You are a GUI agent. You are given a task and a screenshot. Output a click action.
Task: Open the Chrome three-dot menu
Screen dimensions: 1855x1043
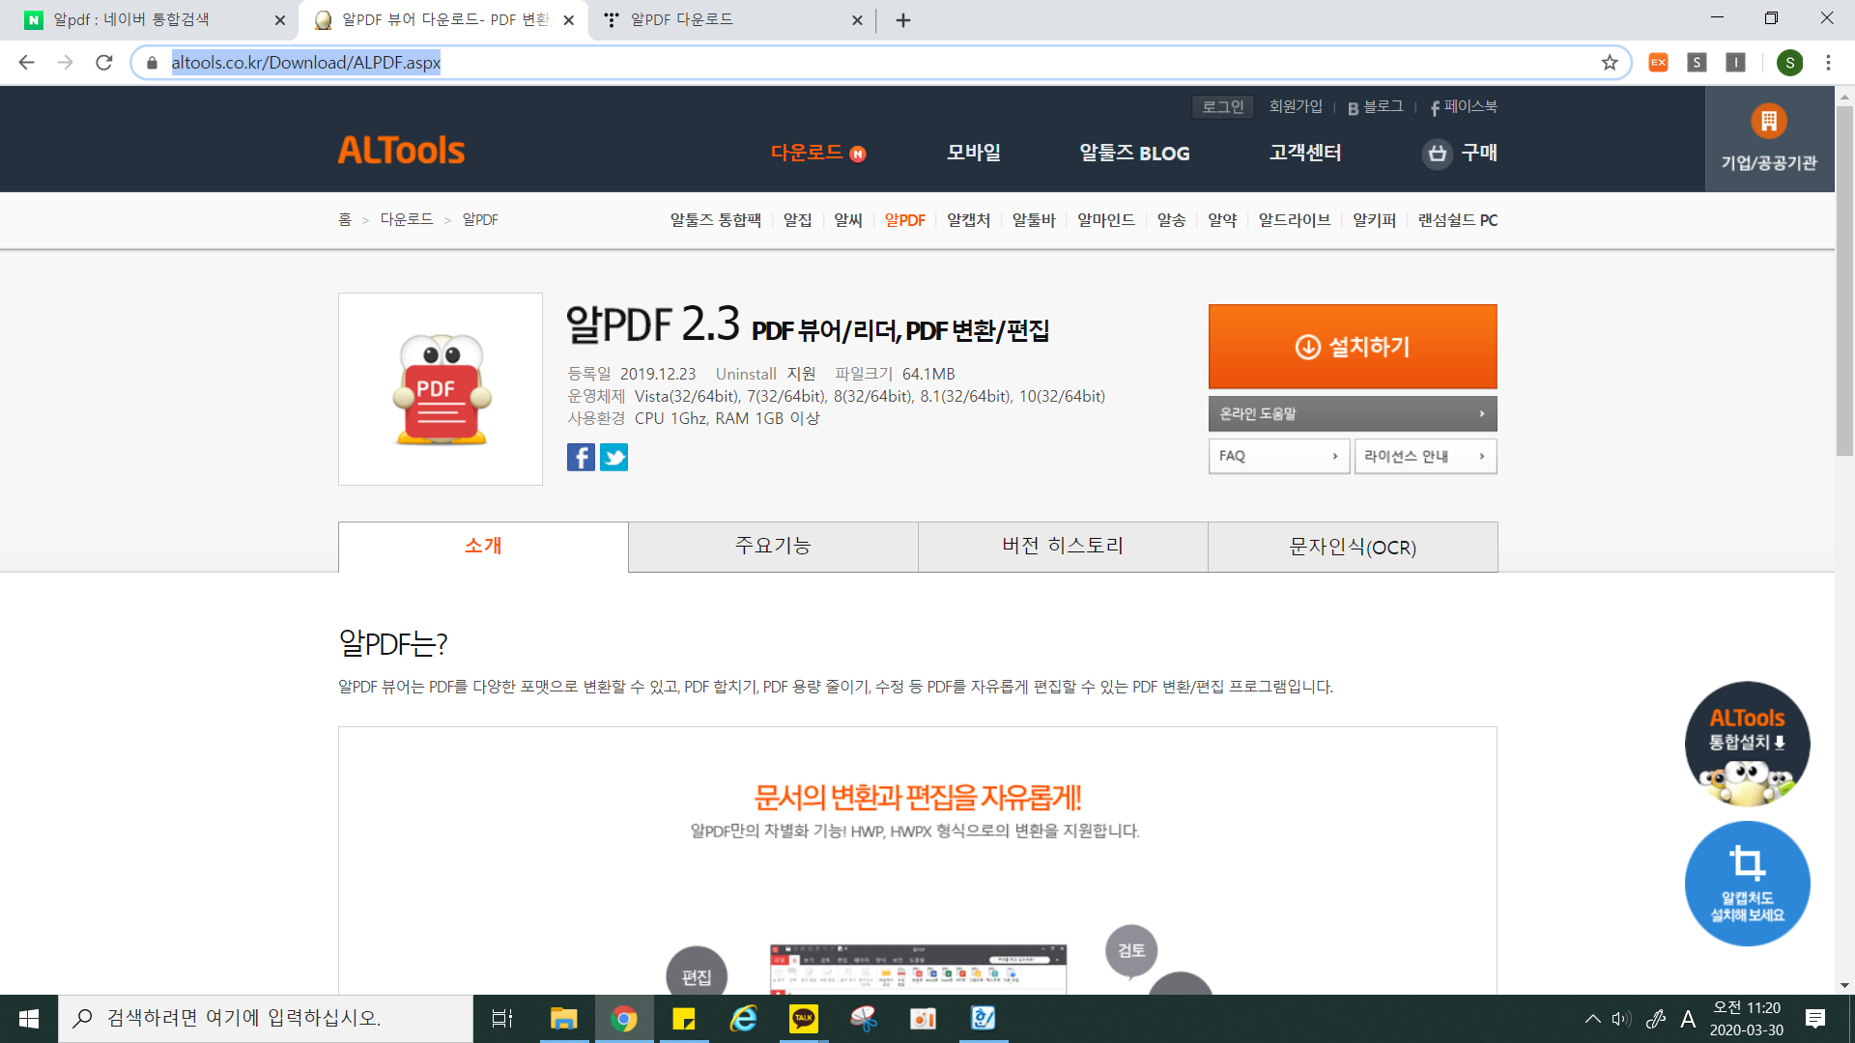point(1828,63)
